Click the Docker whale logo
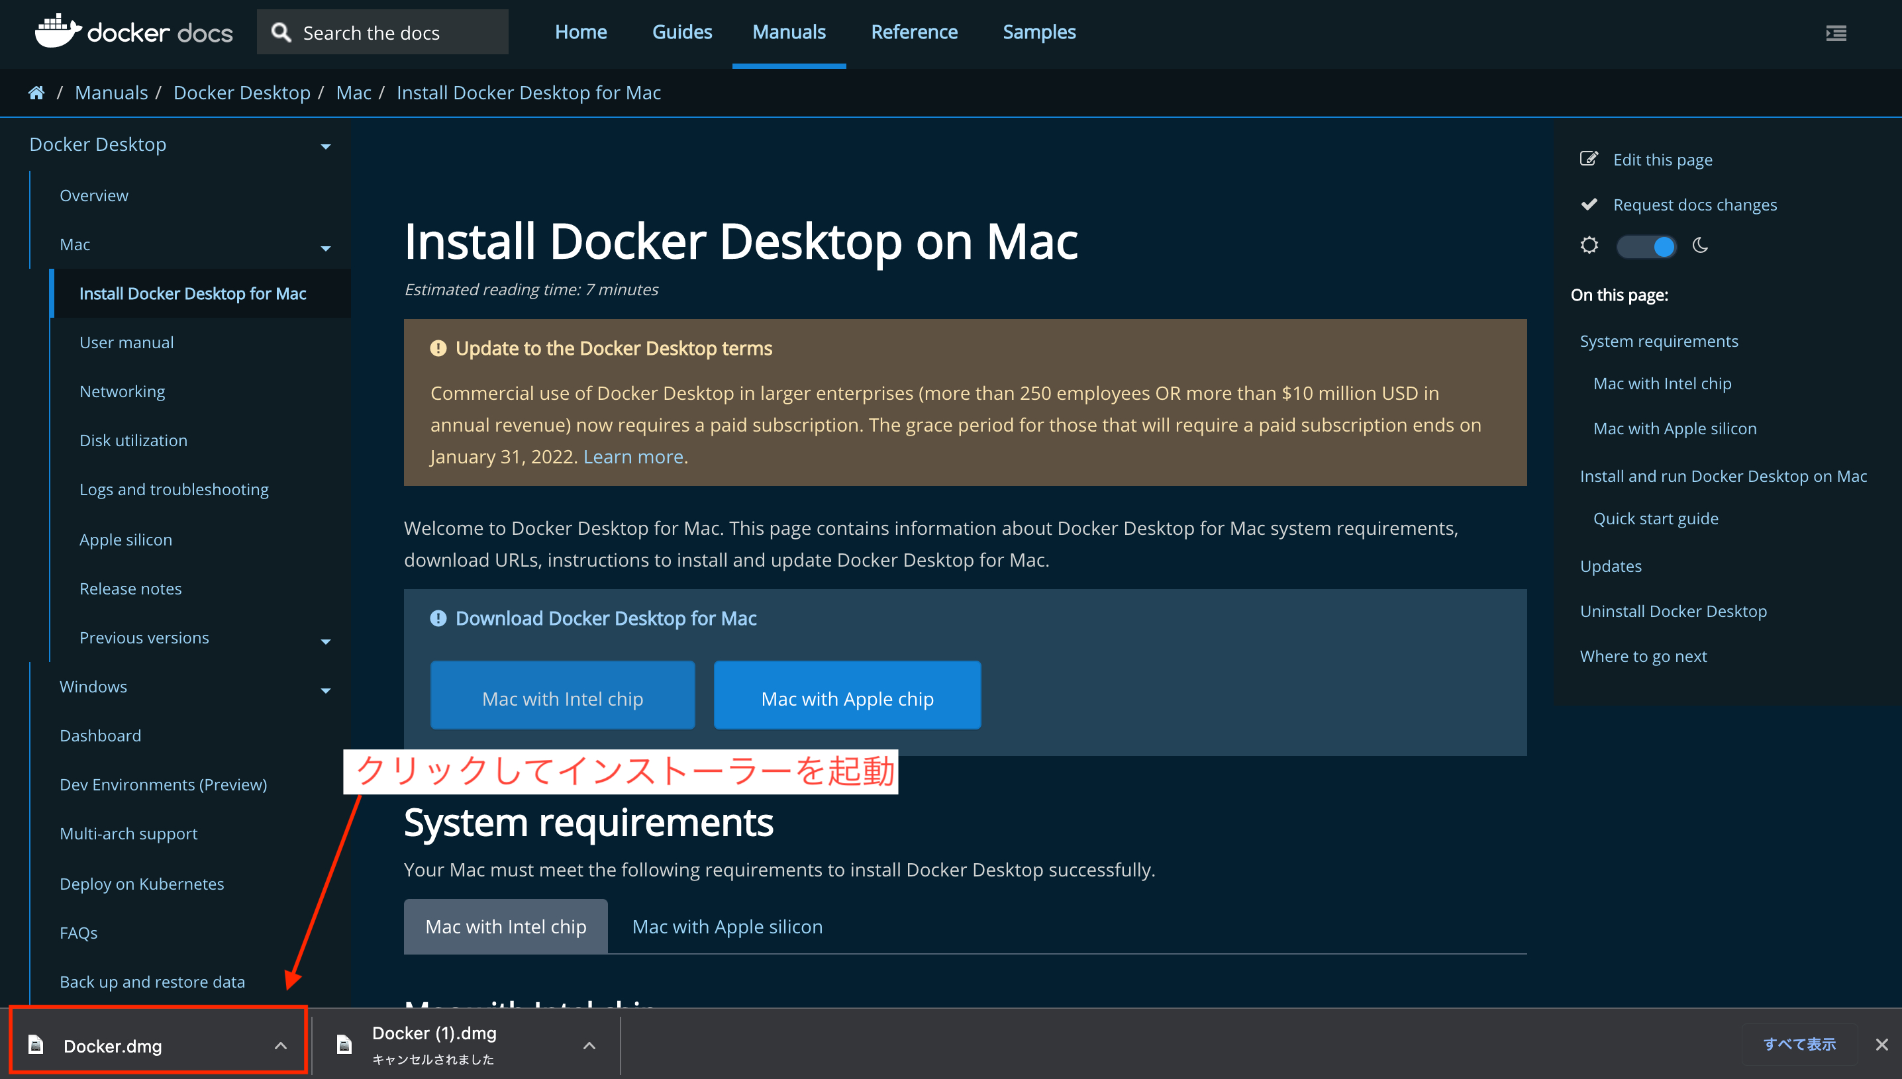1902x1079 pixels. [x=58, y=32]
